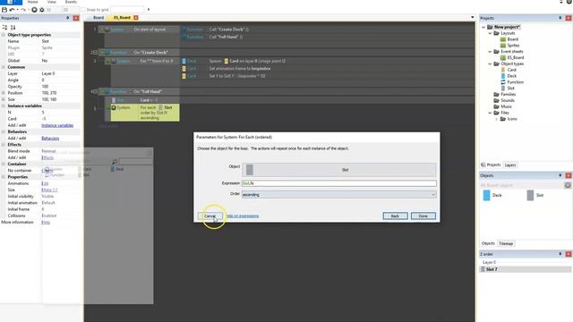573x322 pixels.
Task: Collapse the New project root node
Action: [483, 27]
